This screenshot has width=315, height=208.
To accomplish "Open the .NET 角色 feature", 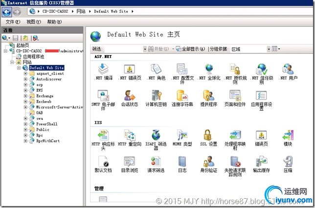I will tap(156, 72).
